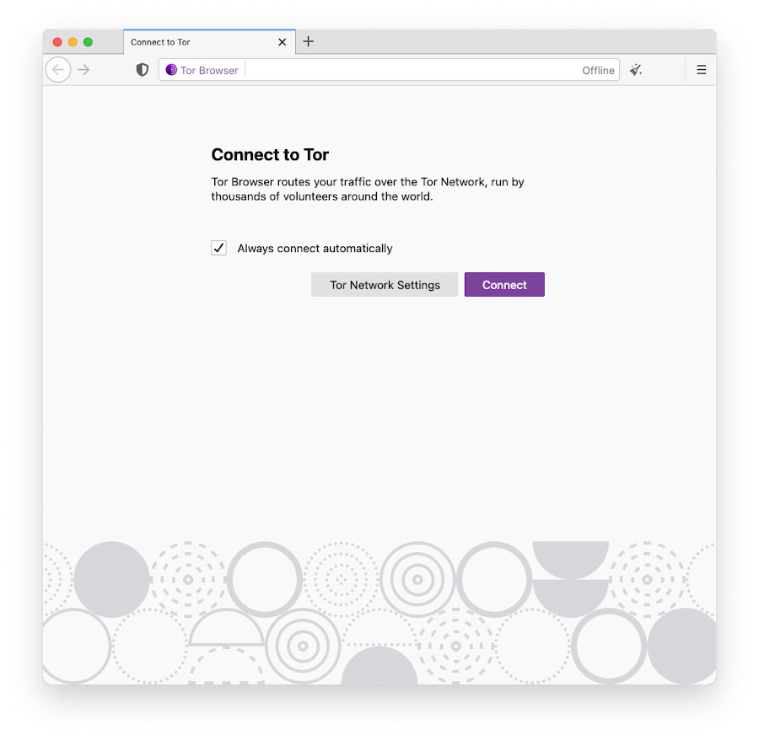Open the security level shield icon
759x741 pixels.
tap(143, 70)
